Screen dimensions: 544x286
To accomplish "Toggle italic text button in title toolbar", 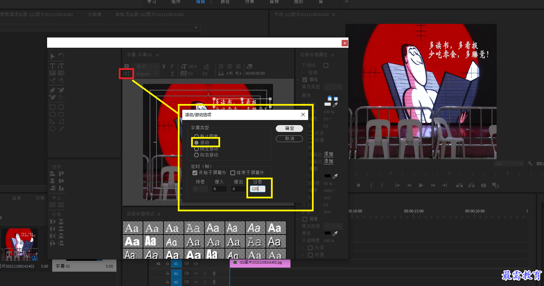I will click(172, 66).
